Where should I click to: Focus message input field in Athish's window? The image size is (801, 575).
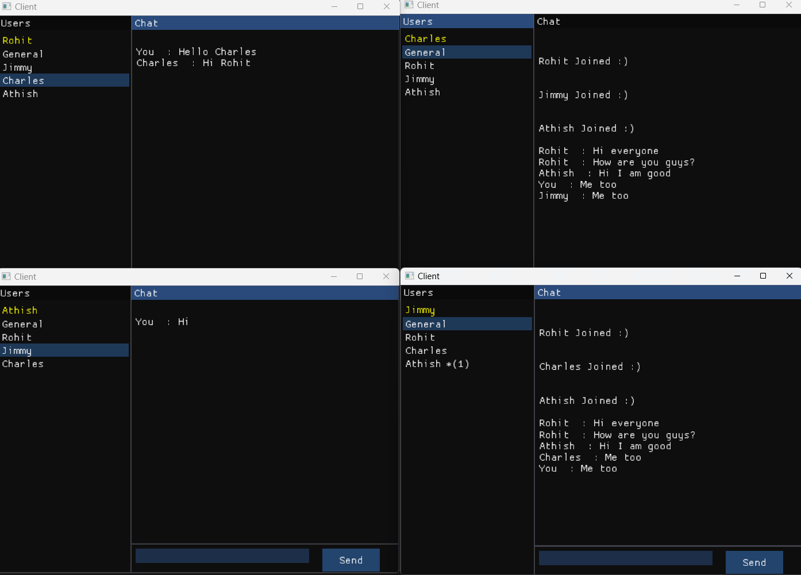(x=222, y=555)
